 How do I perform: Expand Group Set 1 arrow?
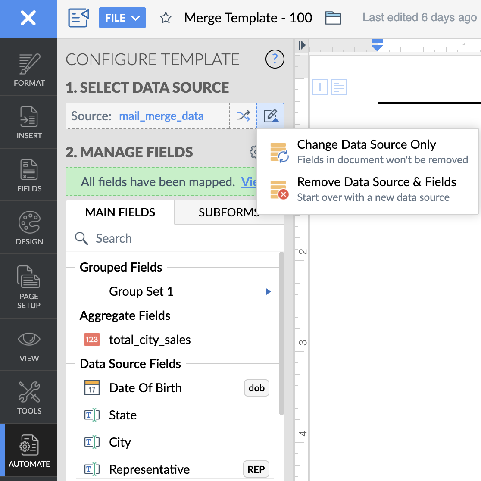(x=268, y=292)
